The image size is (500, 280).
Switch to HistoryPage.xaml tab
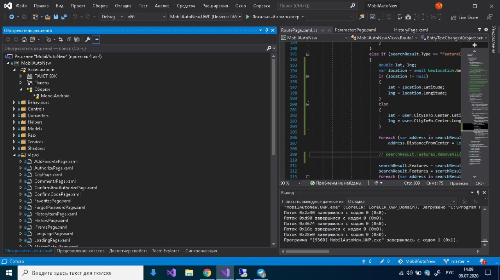[411, 30]
